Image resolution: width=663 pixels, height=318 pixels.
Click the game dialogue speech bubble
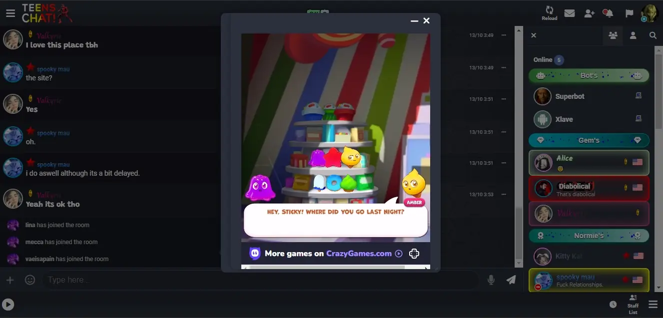pyautogui.click(x=336, y=220)
